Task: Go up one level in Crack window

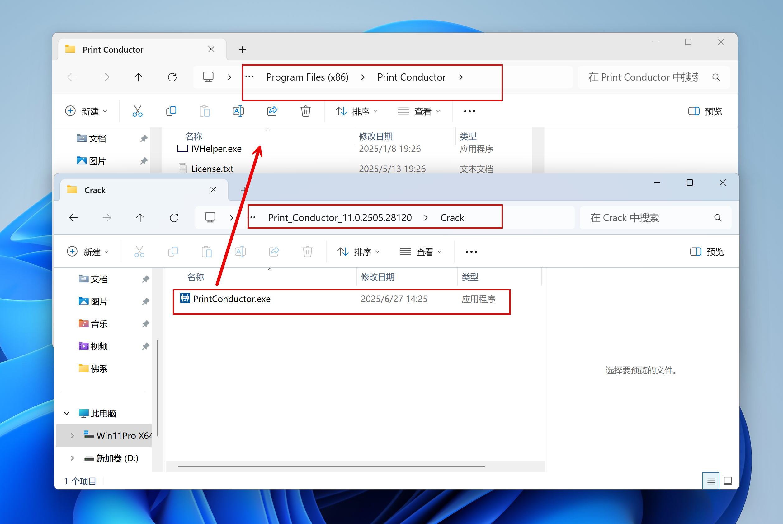Action: [140, 218]
